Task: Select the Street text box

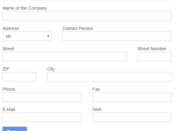Action: pos(65,56)
